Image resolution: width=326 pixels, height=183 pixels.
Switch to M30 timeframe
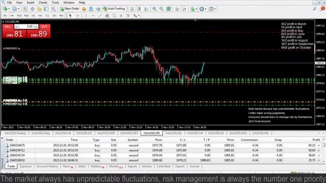(26, 16)
